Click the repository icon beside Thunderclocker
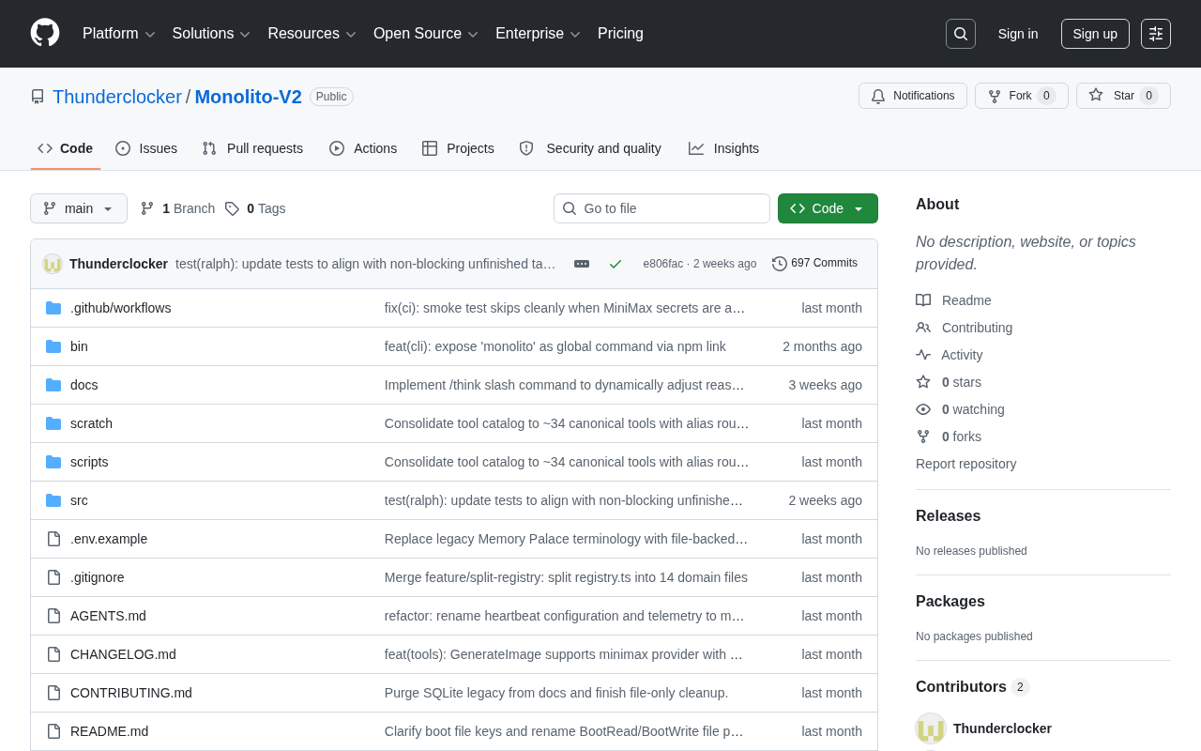 (38, 97)
